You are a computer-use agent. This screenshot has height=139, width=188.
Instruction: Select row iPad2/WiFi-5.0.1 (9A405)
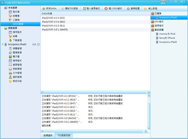pyautogui.click(x=96, y=30)
